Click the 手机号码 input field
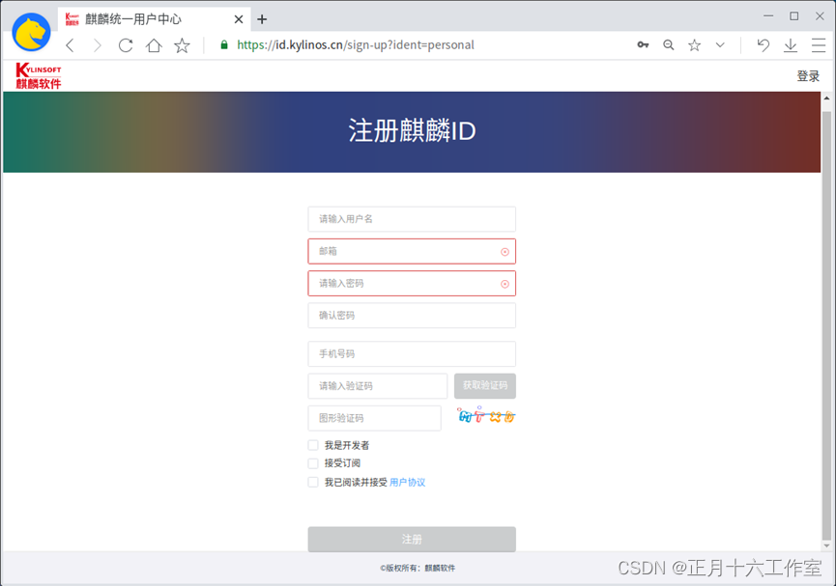This screenshot has width=836, height=586. click(x=412, y=353)
